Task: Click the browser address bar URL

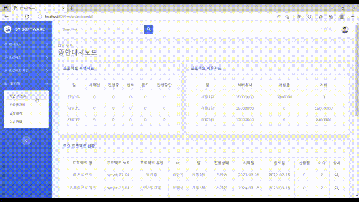Action: tap(69, 17)
